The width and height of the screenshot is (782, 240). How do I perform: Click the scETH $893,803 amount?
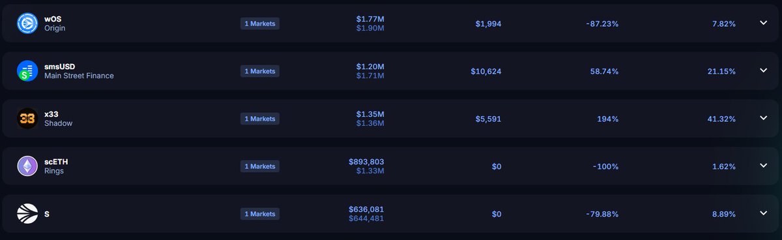point(366,162)
